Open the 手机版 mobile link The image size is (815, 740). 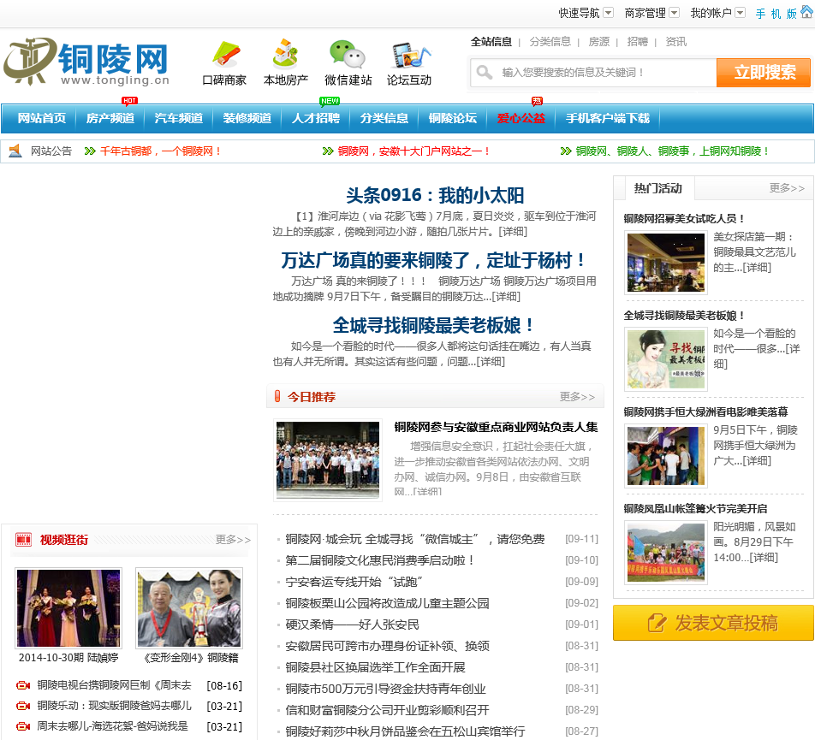776,14
